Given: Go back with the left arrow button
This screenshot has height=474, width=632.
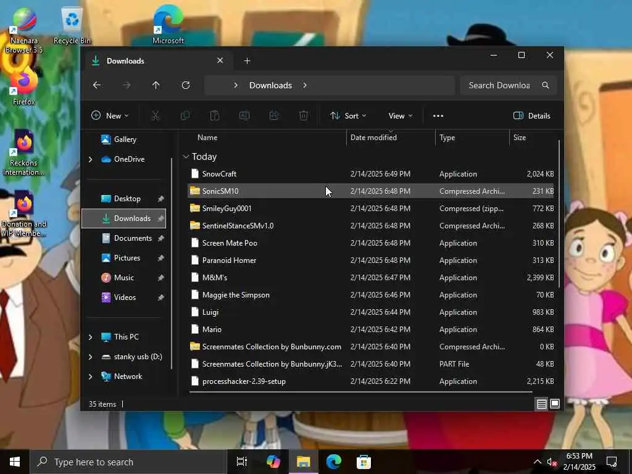Looking at the screenshot, I should 97,85.
